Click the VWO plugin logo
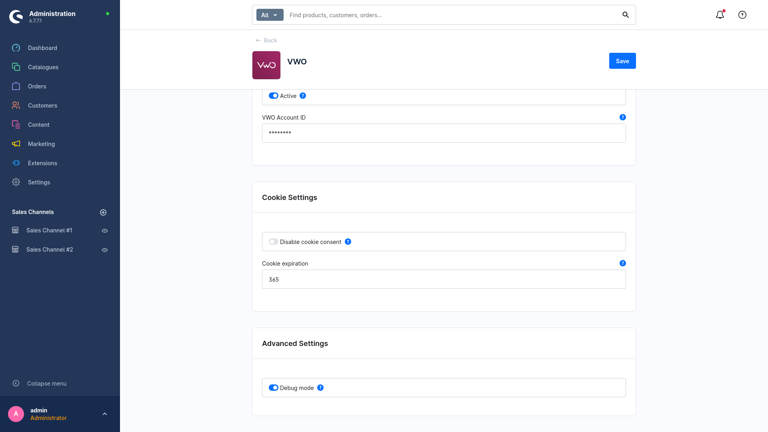768x432 pixels. point(266,65)
